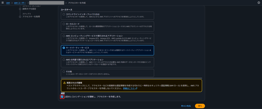Click the redacted user name breadcrumb

tap(47, 3)
